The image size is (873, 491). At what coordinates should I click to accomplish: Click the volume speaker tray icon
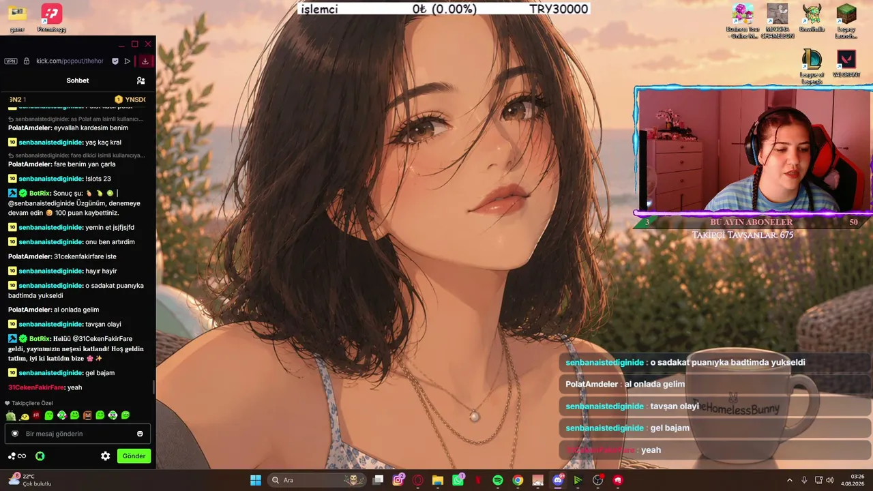coord(830,480)
